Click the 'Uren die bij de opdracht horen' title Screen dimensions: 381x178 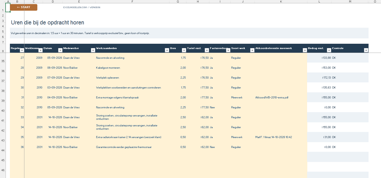[x=47, y=23]
